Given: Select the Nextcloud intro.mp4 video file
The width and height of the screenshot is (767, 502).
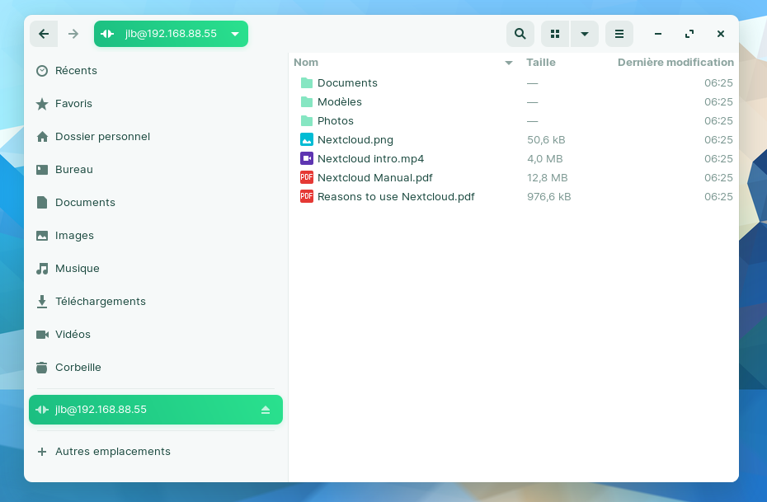Looking at the screenshot, I should (370, 158).
